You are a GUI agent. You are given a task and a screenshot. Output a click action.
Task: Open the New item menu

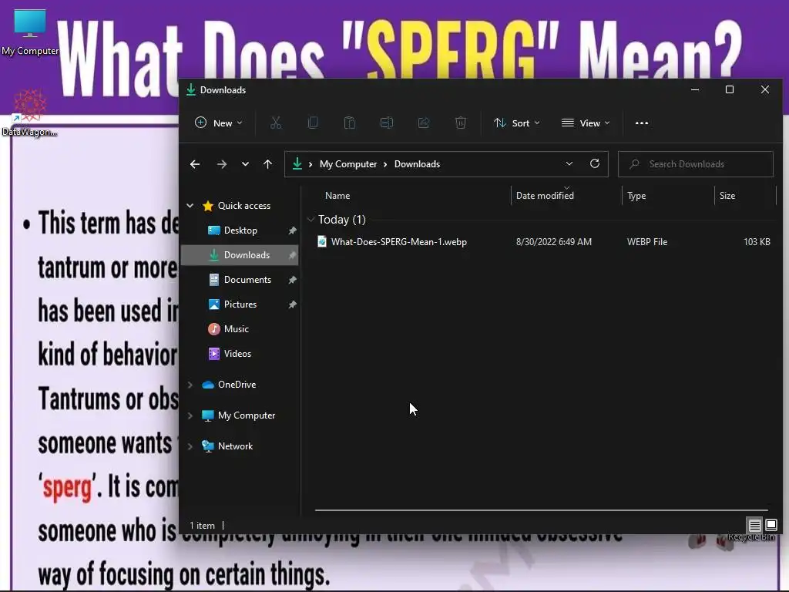(x=218, y=123)
